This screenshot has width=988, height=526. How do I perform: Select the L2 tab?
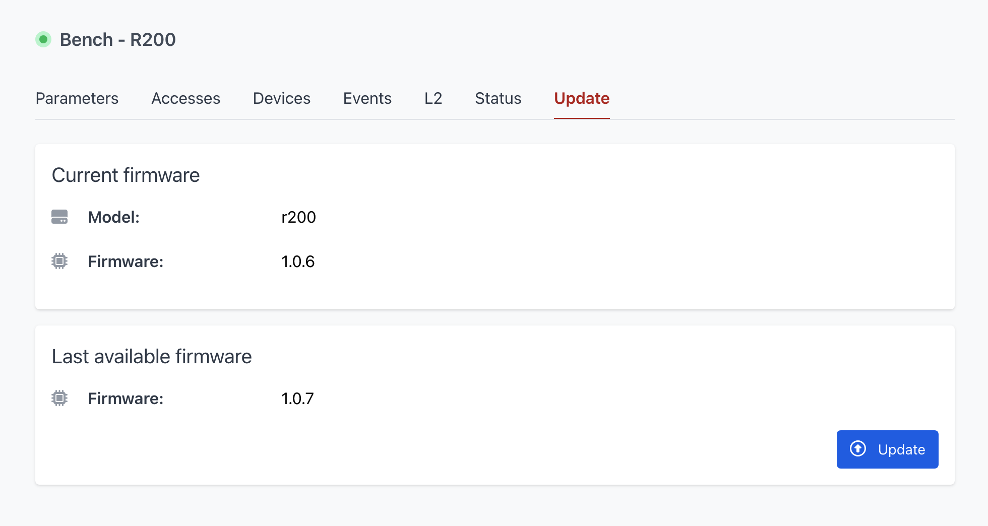pos(434,98)
